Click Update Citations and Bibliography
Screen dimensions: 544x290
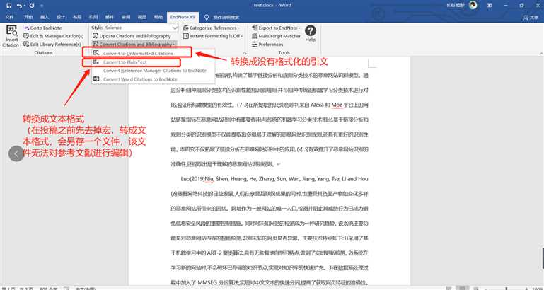(x=132, y=36)
